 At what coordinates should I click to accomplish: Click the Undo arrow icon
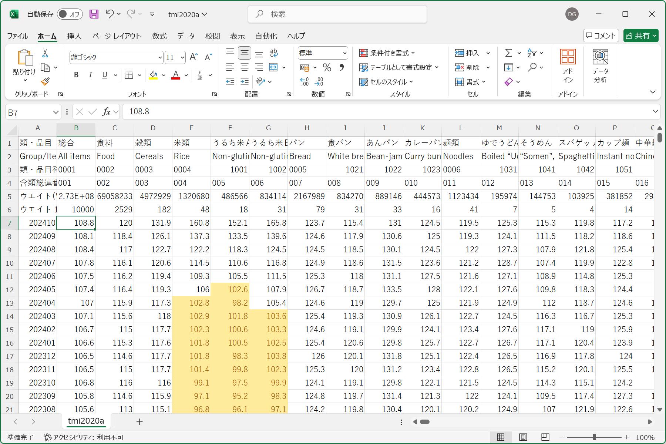(x=109, y=14)
